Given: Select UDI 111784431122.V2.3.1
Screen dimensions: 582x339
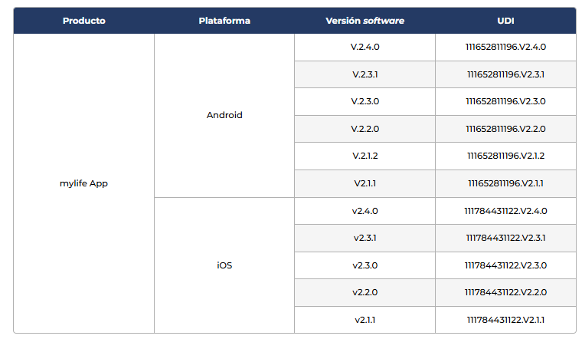Looking at the screenshot, I should (x=505, y=238).
